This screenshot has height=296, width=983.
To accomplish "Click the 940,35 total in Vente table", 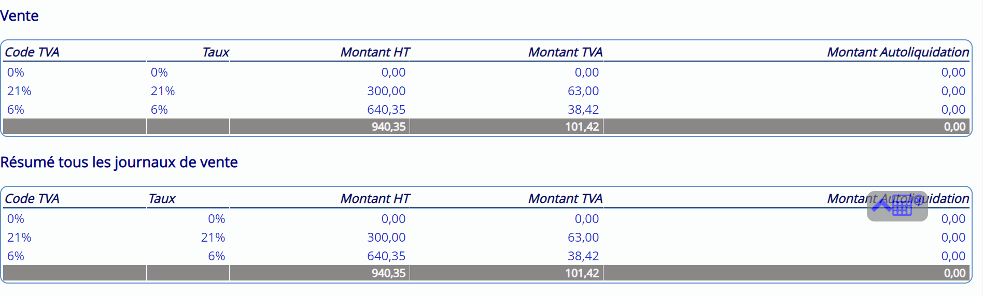I will 388,127.
